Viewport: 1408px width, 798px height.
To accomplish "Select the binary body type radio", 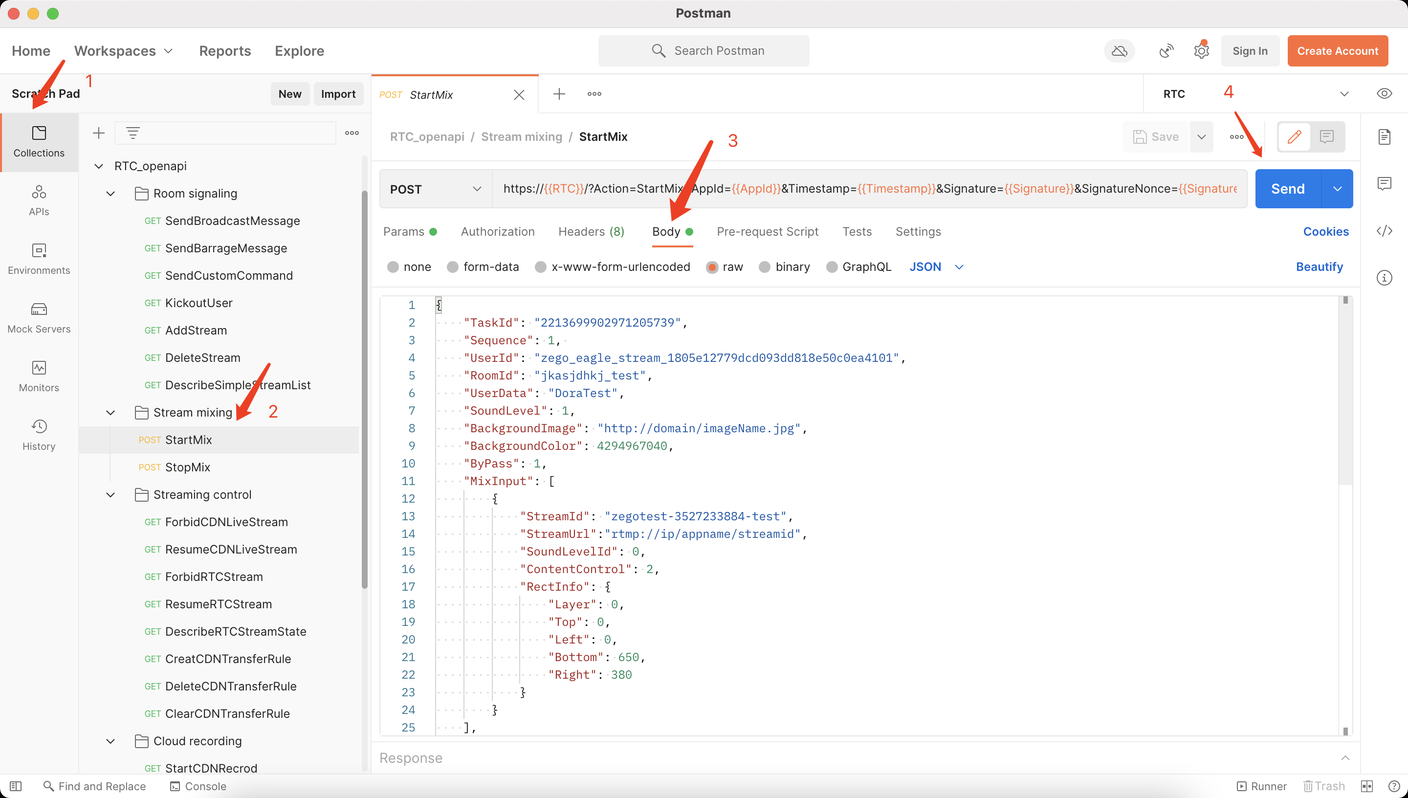I will click(x=765, y=267).
